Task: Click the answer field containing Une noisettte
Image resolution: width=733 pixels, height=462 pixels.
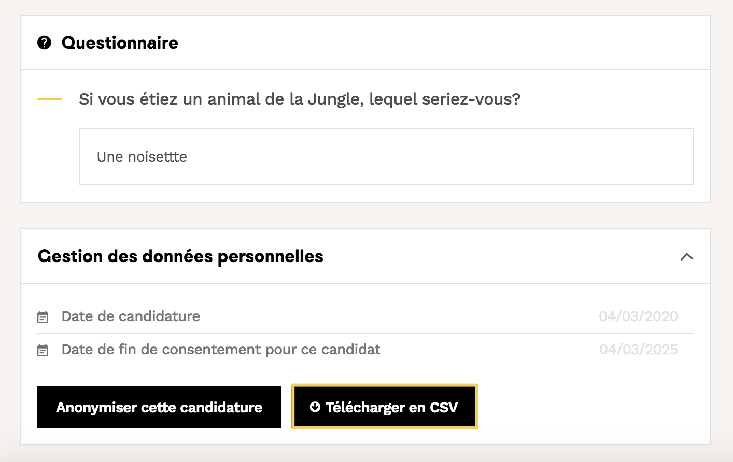Action: pyautogui.click(x=386, y=157)
